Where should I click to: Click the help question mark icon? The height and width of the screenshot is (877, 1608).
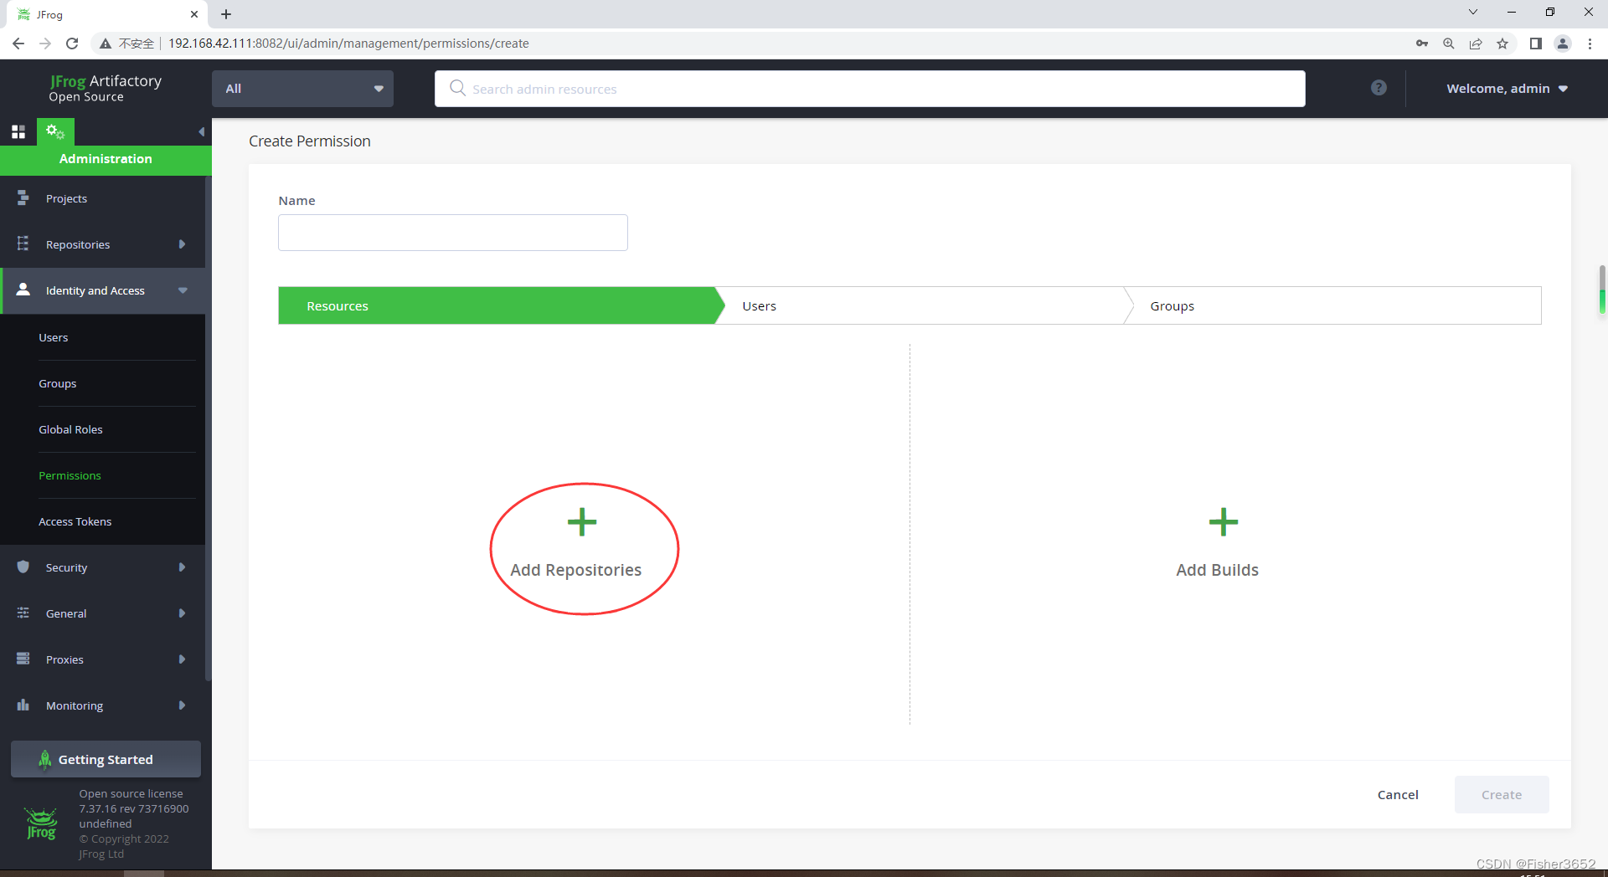(x=1379, y=88)
